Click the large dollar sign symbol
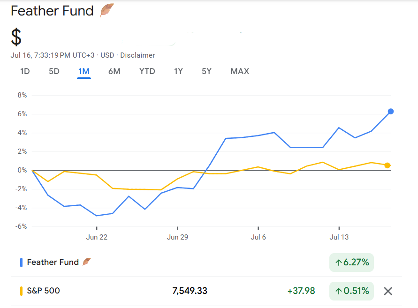 [x=16, y=38]
